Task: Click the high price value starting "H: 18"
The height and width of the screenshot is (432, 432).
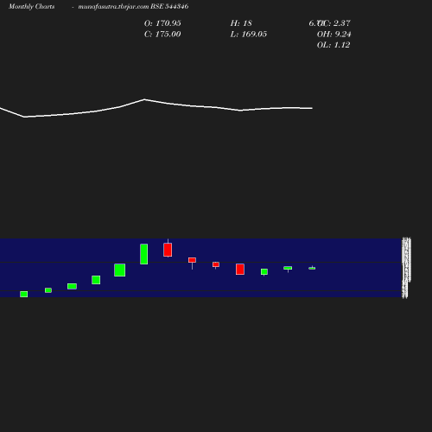Action: [241, 23]
